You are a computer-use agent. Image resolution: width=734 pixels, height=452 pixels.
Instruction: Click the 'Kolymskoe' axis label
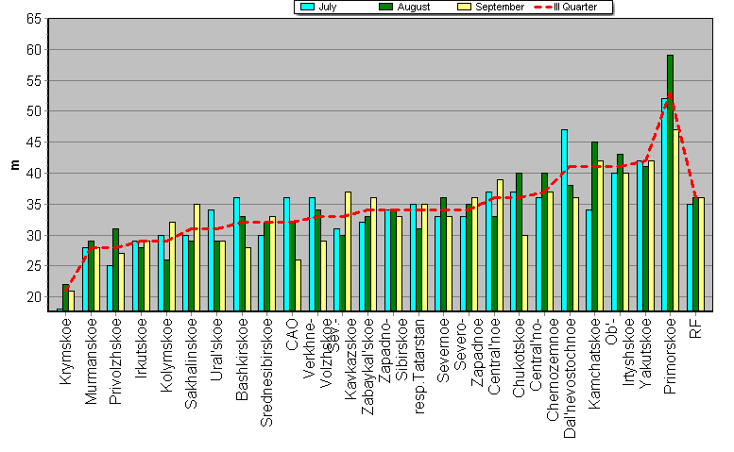(x=166, y=355)
